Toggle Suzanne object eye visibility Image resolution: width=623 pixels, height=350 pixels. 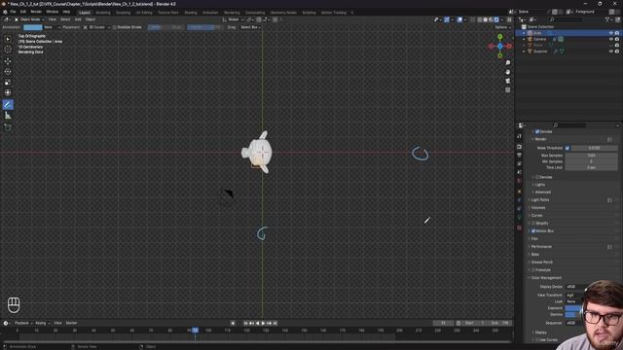point(611,52)
